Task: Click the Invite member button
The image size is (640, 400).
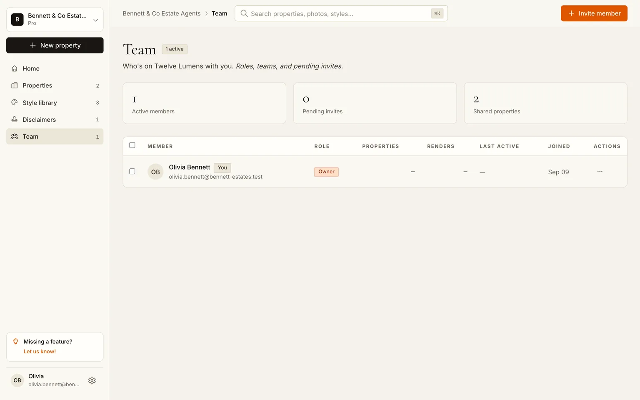Action: (594, 13)
